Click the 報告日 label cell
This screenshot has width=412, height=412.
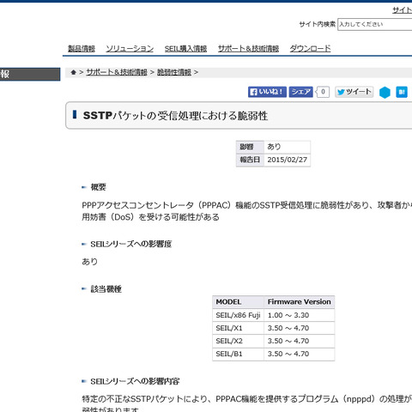250,160
